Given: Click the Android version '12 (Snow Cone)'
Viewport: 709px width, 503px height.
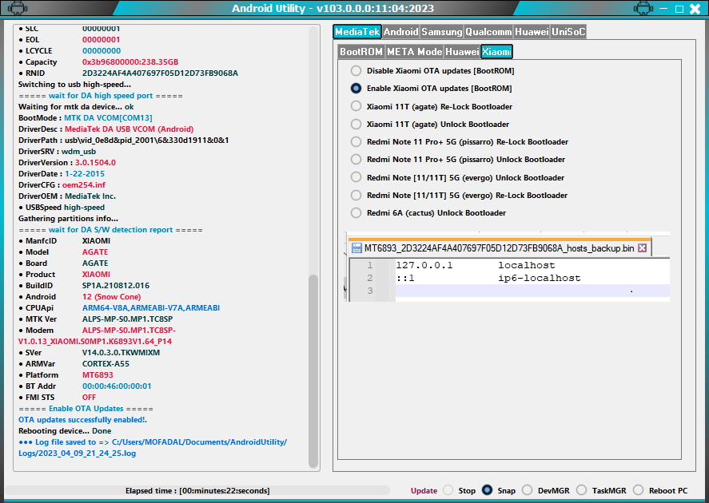Looking at the screenshot, I should click(112, 297).
